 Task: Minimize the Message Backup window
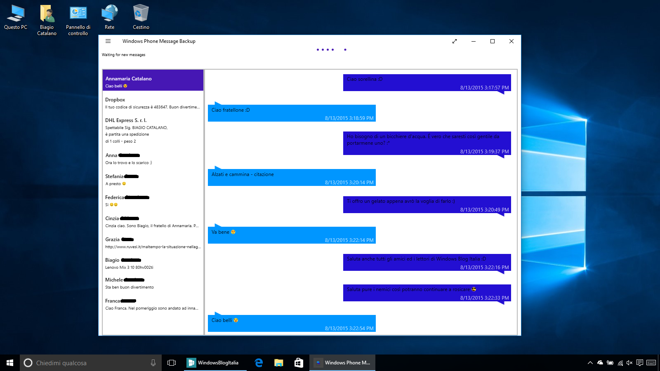tap(474, 41)
